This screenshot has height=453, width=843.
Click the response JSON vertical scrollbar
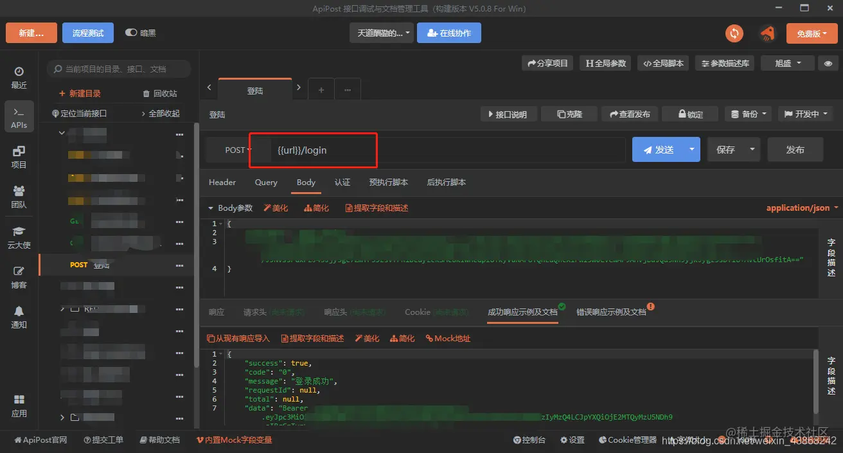(x=815, y=382)
